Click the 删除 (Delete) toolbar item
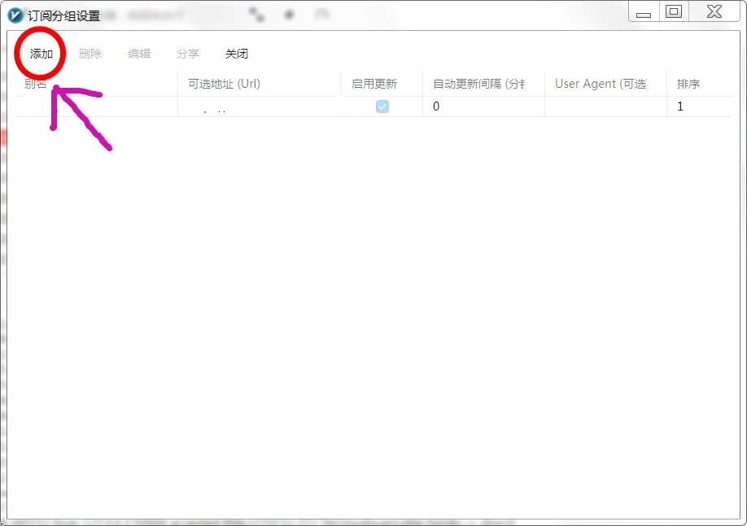The height and width of the screenshot is (526, 747). point(90,54)
